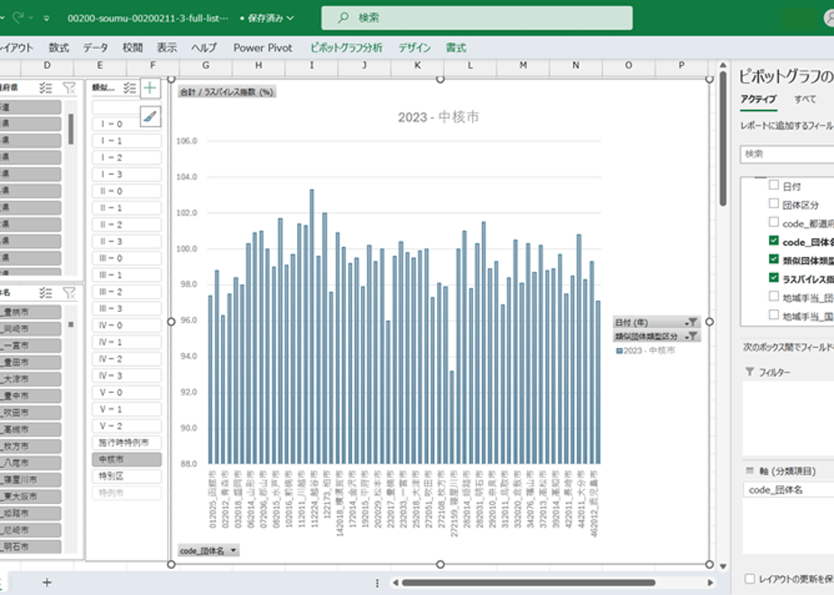Image resolution: width=834 pixels, height=595 pixels.
Task: Toggle multi-select in the 類似団体 slicer
Action: [x=129, y=87]
